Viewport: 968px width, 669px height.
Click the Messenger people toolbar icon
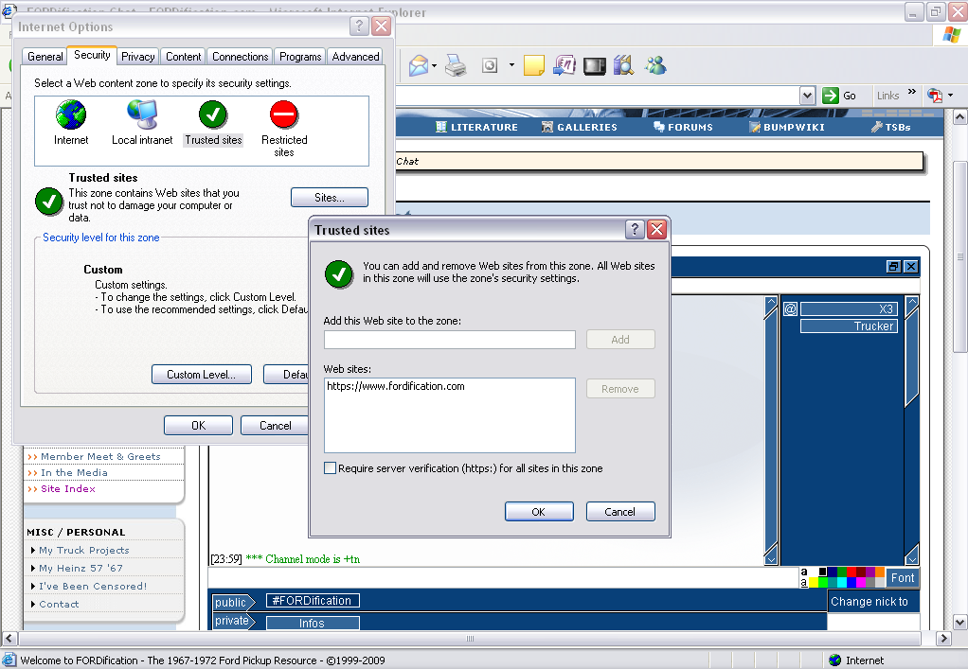(655, 65)
